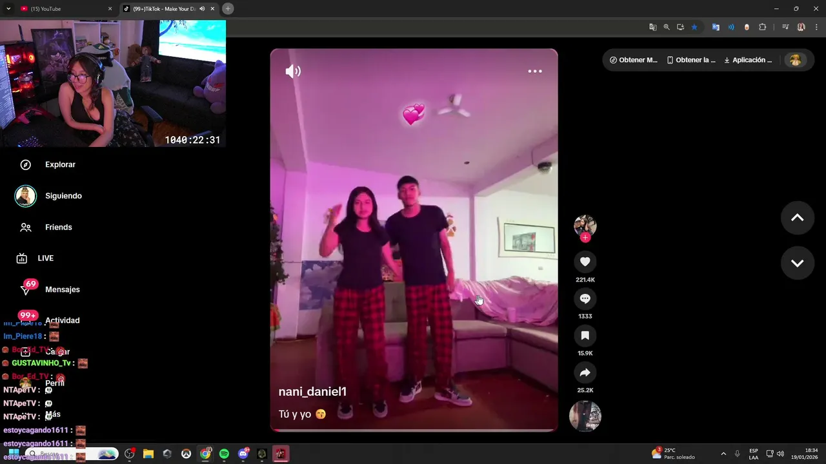Open Discord from the taskbar
The width and height of the screenshot is (826, 464).
243,454
